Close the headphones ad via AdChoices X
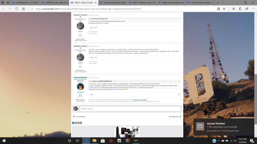 click(x=139, y=127)
